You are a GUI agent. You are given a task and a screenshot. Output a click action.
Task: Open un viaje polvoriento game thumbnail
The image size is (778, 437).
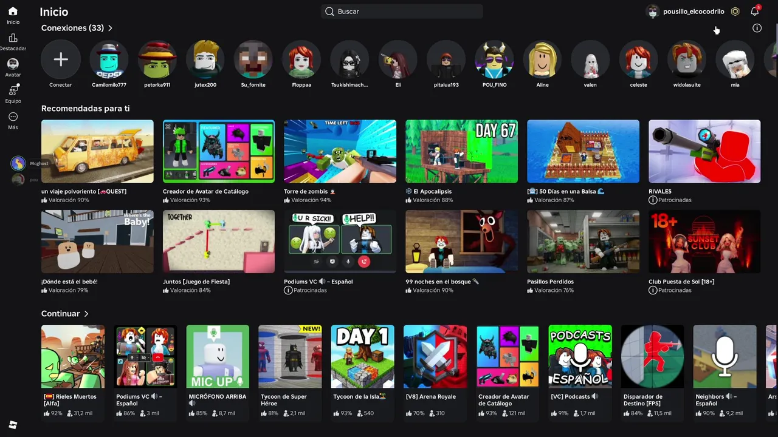tap(97, 151)
